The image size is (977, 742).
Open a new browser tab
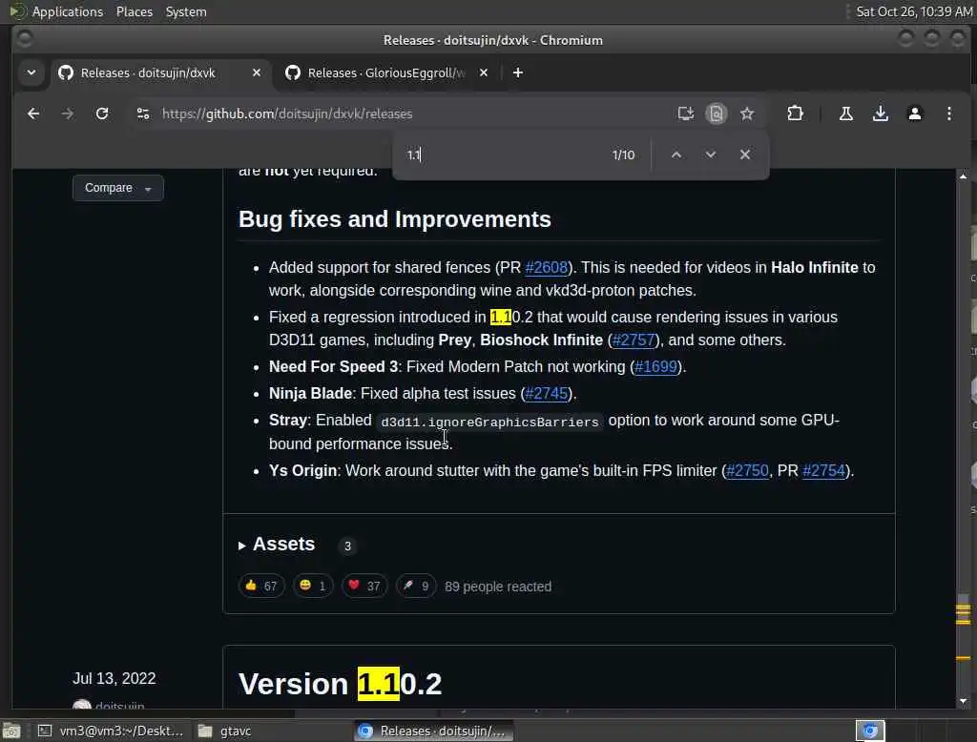tap(518, 72)
